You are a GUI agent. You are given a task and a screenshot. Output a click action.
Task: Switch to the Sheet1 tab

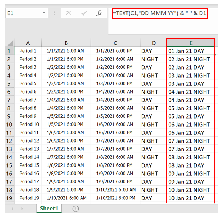pyautogui.click(x=49, y=209)
